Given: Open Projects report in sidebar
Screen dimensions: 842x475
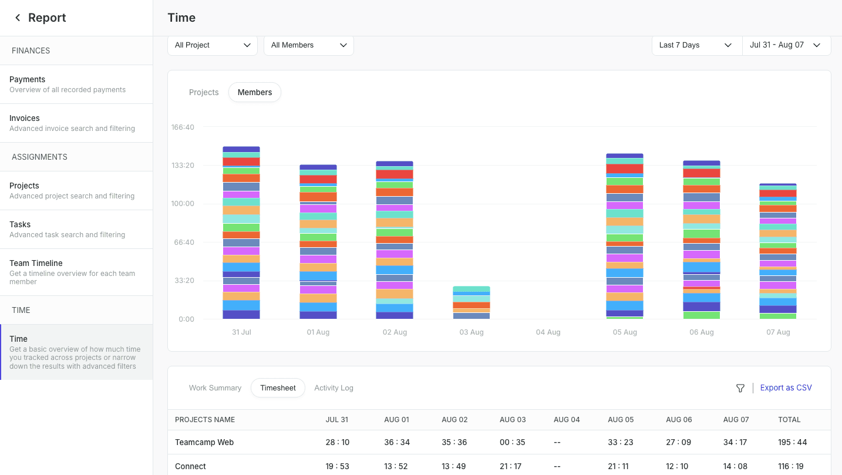Looking at the screenshot, I should (76, 190).
